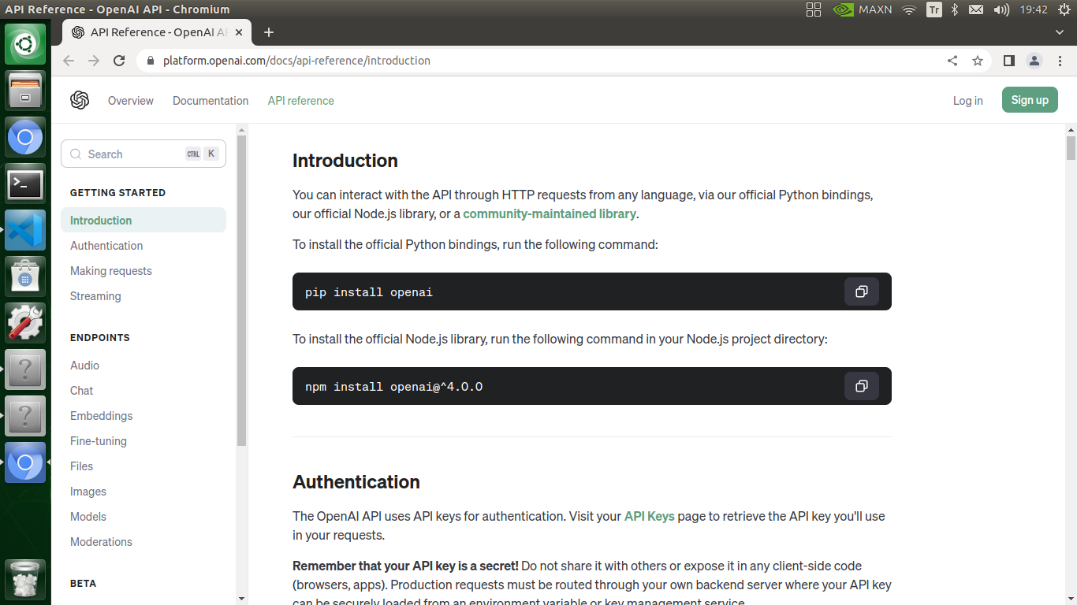Image resolution: width=1077 pixels, height=605 pixels.
Task: Click the share page icon in address bar
Action: (x=952, y=61)
